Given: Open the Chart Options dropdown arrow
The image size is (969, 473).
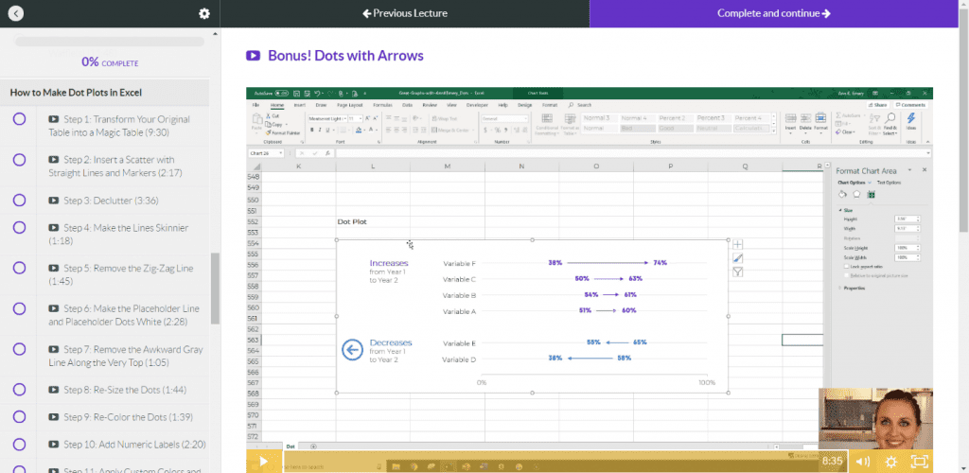Looking at the screenshot, I should [870, 183].
